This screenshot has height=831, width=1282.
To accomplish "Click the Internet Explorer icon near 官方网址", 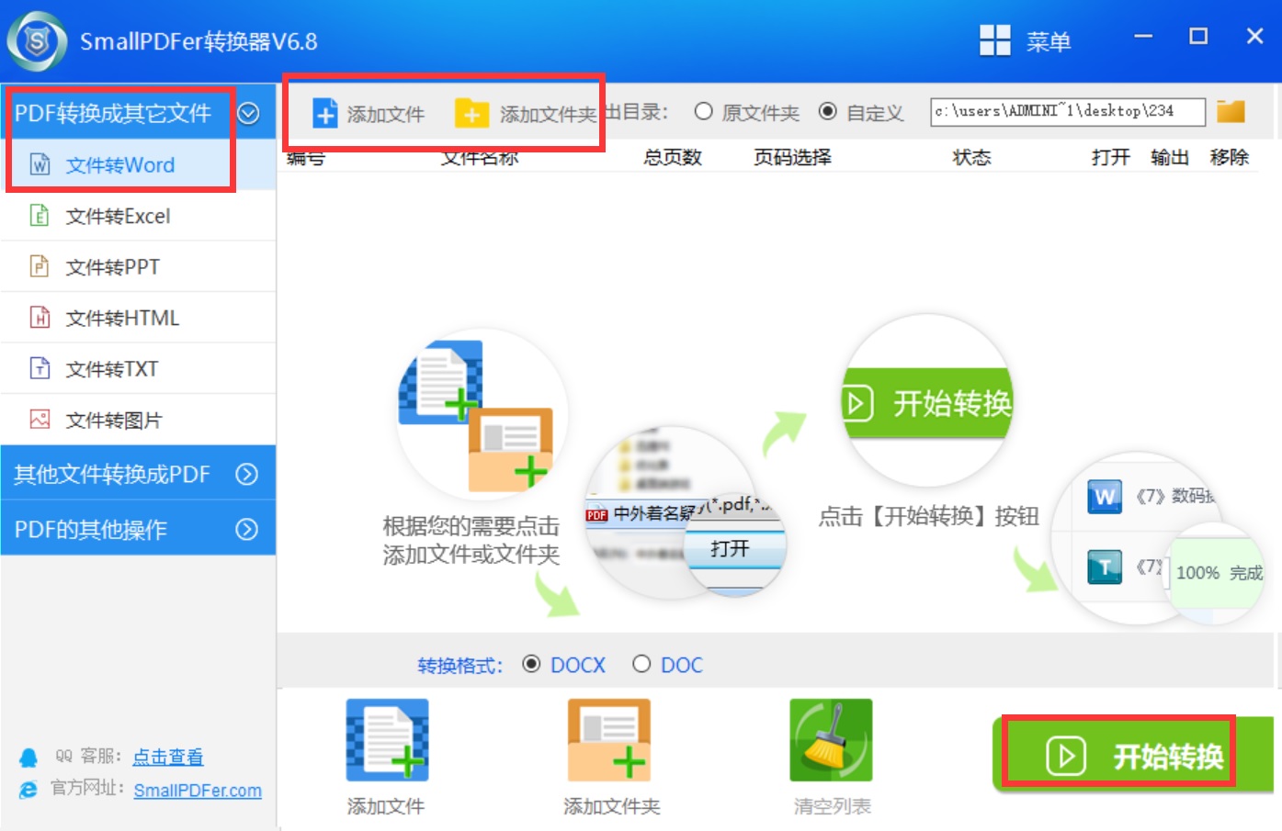I will (x=28, y=790).
